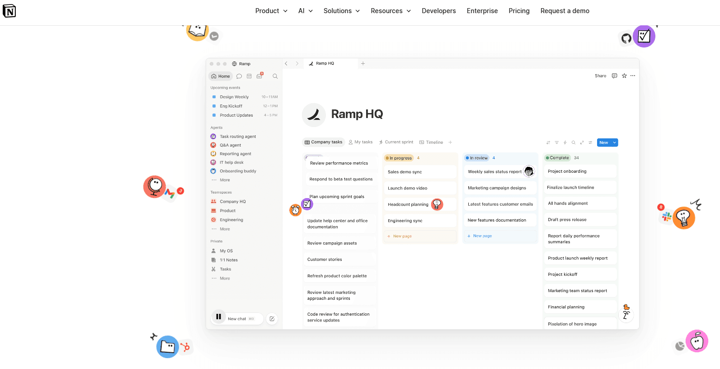The height and width of the screenshot is (369, 720).
Task: Switch to the Current sprint view tab
Action: click(396, 142)
